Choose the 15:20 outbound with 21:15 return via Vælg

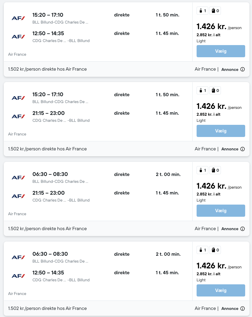coord(221,131)
